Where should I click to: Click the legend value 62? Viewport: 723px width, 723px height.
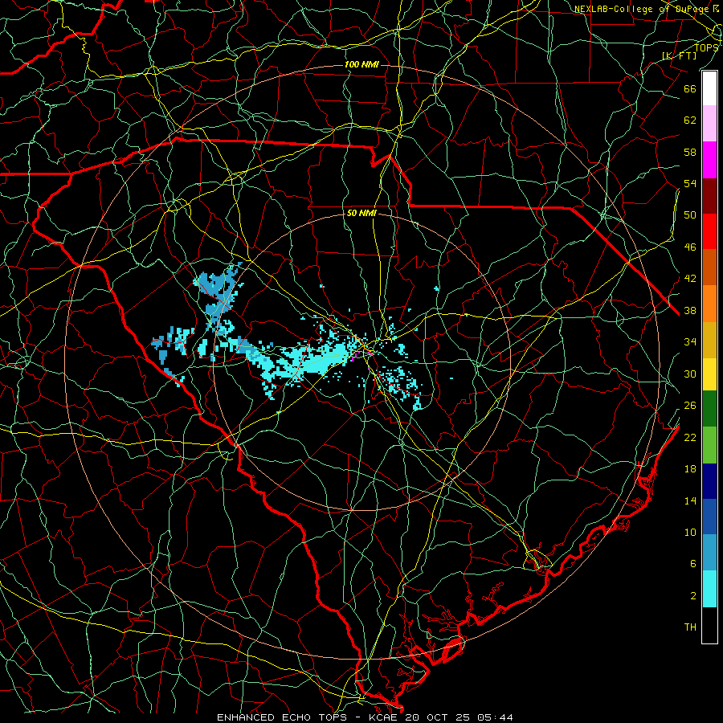pos(690,120)
